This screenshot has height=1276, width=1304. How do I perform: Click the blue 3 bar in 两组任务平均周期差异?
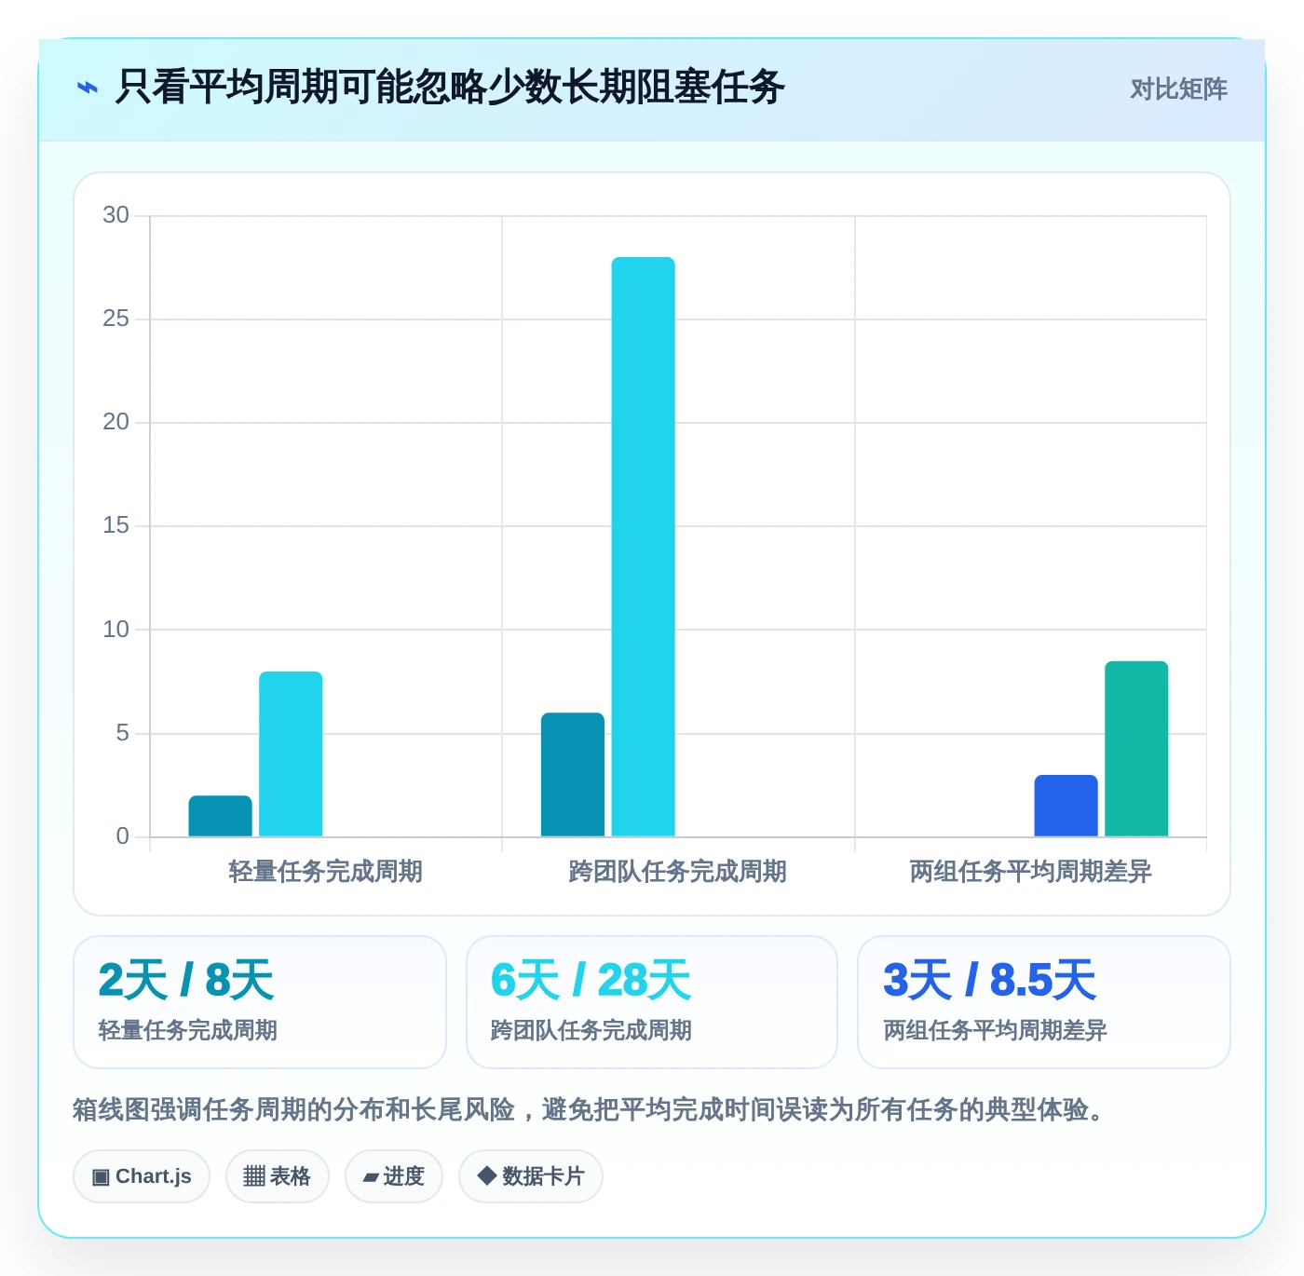(1066, 806)
